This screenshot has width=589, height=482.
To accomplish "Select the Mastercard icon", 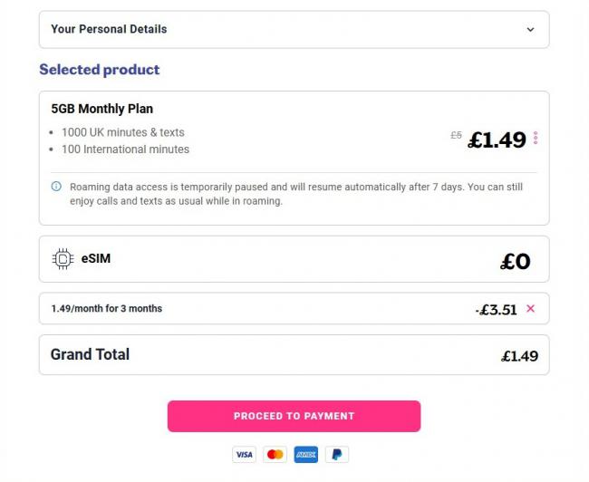I will click(275, 454).
